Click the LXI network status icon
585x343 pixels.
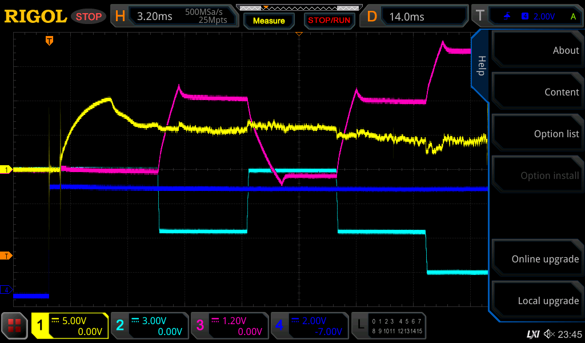click(532, 334)
